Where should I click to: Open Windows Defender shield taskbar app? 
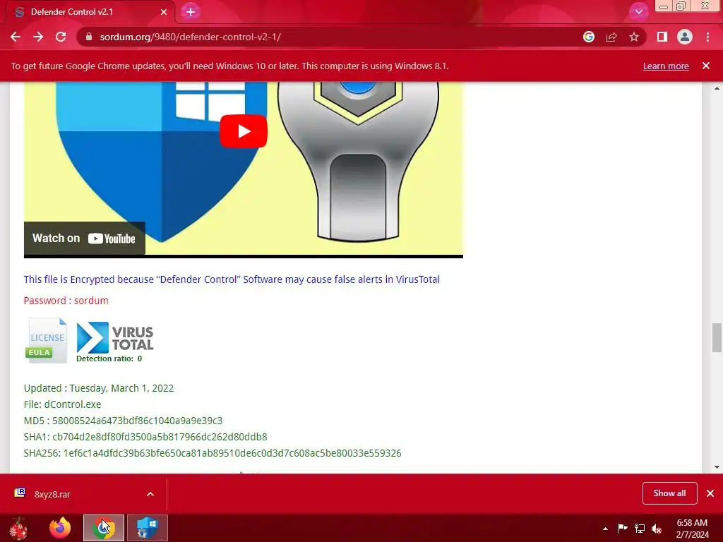(x=148, y=528)
